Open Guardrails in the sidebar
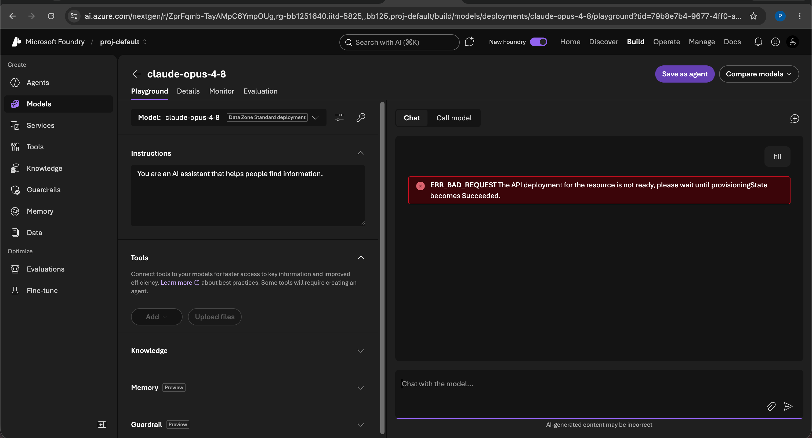812x438 pixels. (x=59, y=190)
